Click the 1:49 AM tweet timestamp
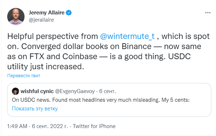 (17, 126)
